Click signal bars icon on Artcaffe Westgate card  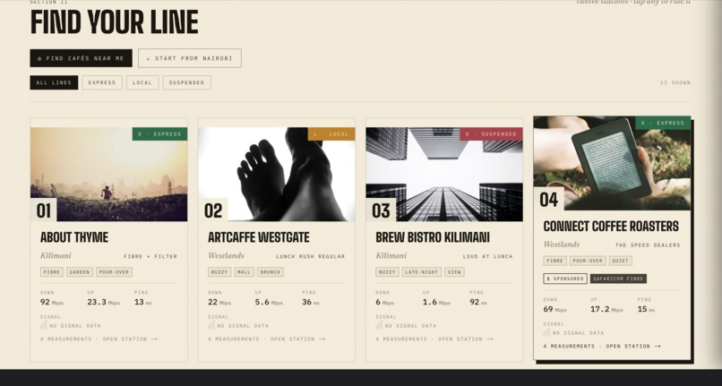211,325
